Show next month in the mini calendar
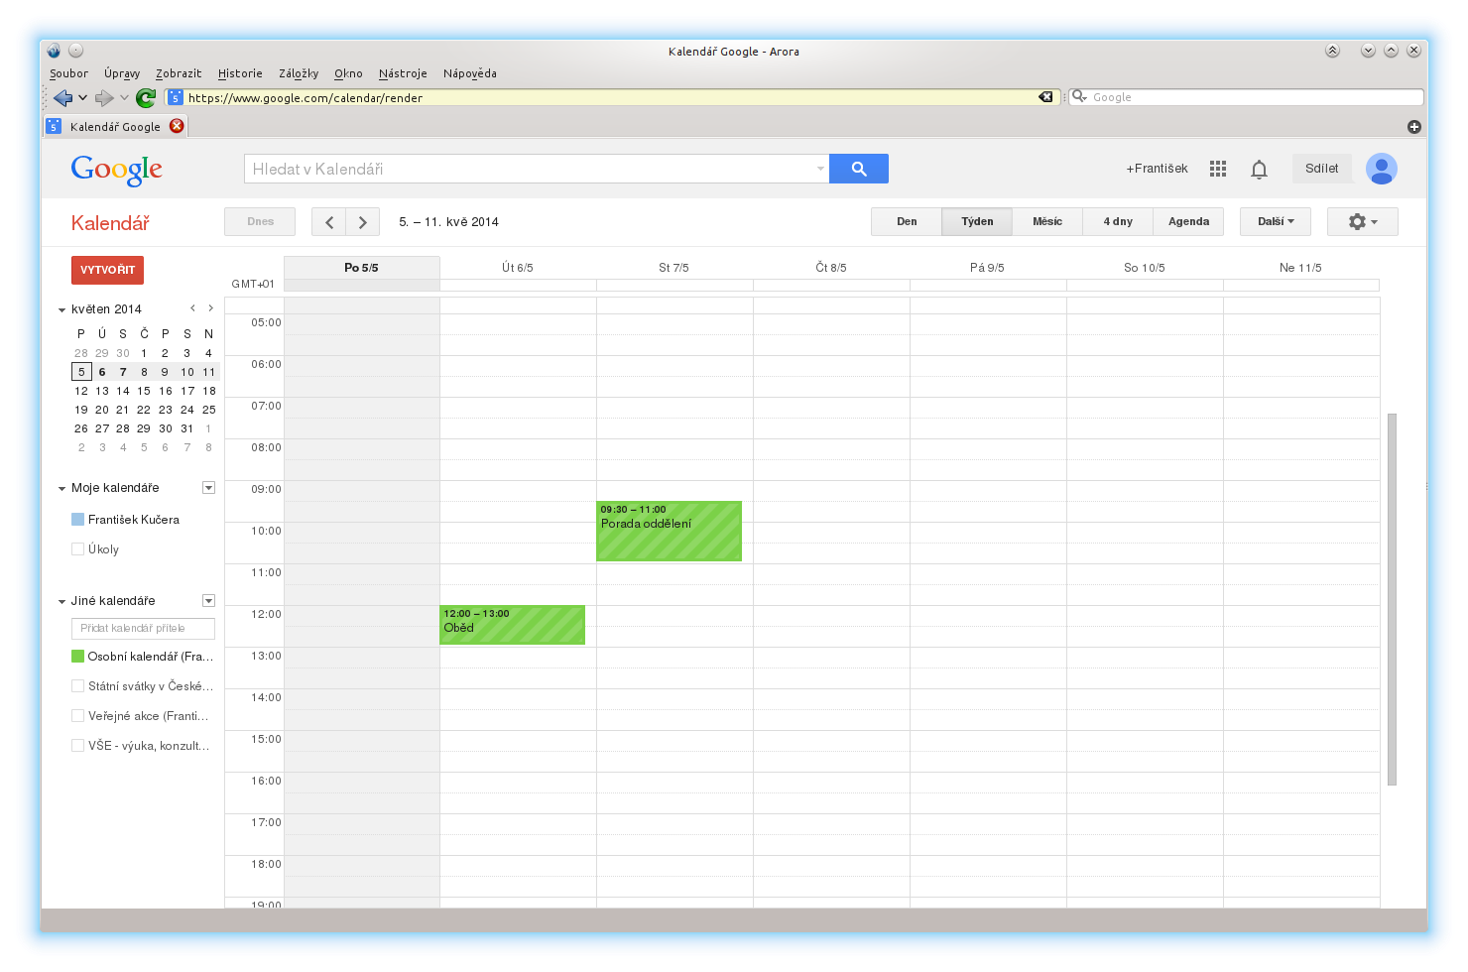1468x972 pixels. (210, 308)
